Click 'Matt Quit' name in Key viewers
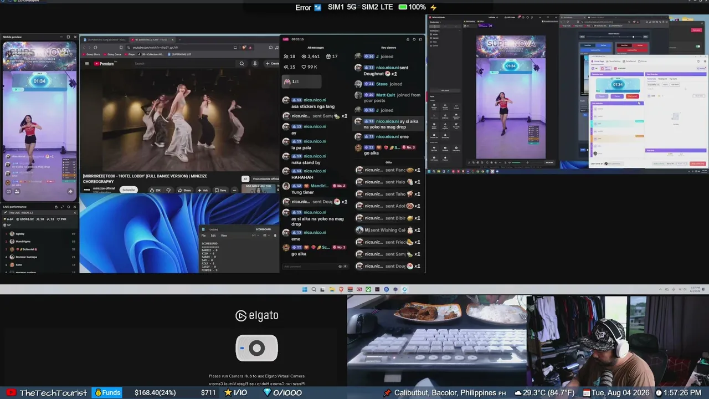This screenshot has height=399, width=709. (x=386, y=95)
